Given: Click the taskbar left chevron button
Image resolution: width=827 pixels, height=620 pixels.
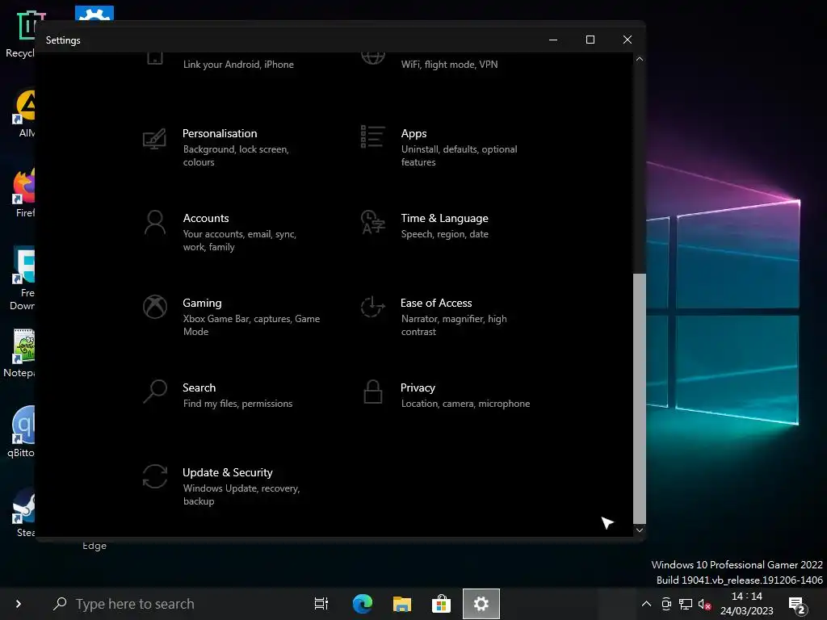Looking at the screenshot, I should tap(19, 604).
